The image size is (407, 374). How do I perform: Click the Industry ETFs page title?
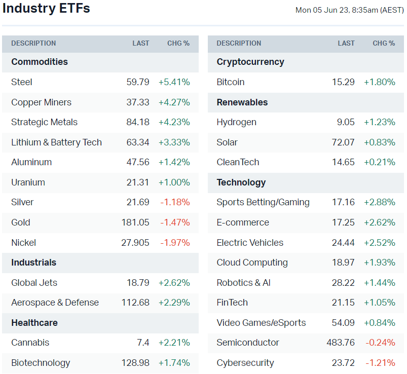46,9
